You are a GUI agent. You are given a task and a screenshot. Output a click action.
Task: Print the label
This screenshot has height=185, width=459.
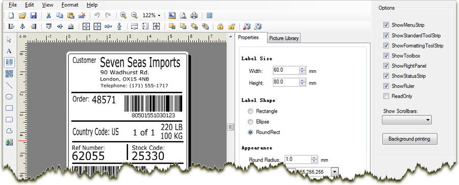[x=194, y=15]
